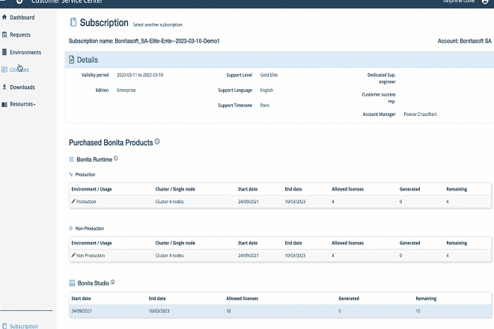494x329 pixels.
Task: Click the user profile avatar icon
Action: (485, 1)
